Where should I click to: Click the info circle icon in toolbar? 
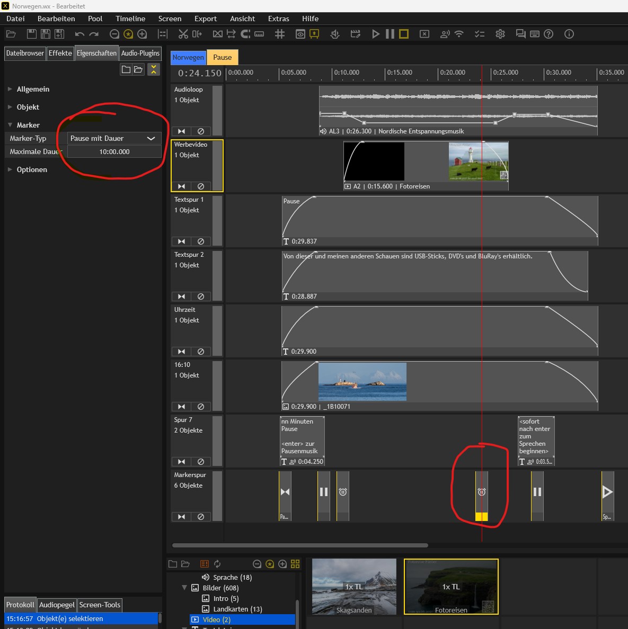coord(569,34)
